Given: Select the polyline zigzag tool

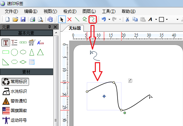Looking at the screenshot, I should (x=85, y=19).
